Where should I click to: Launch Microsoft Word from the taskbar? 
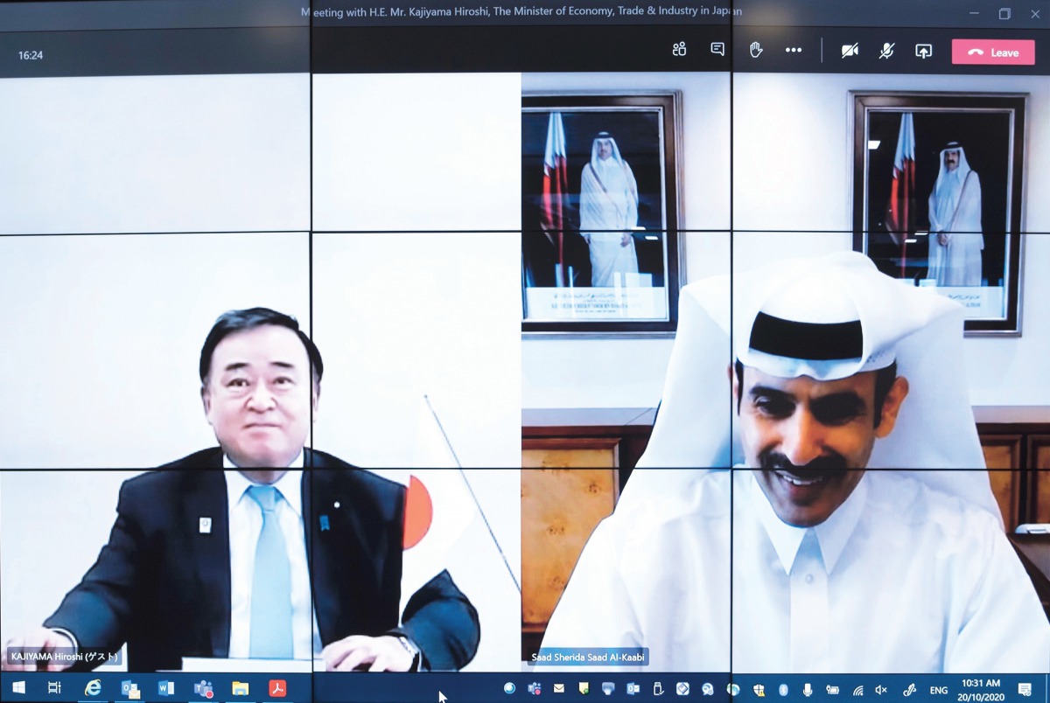click(165, 688)
